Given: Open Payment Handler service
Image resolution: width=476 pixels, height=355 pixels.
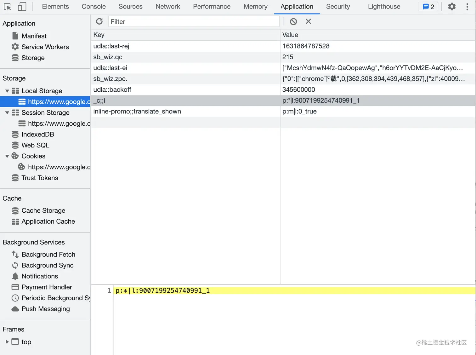Looking at the screenshot, I should point(47,287).
